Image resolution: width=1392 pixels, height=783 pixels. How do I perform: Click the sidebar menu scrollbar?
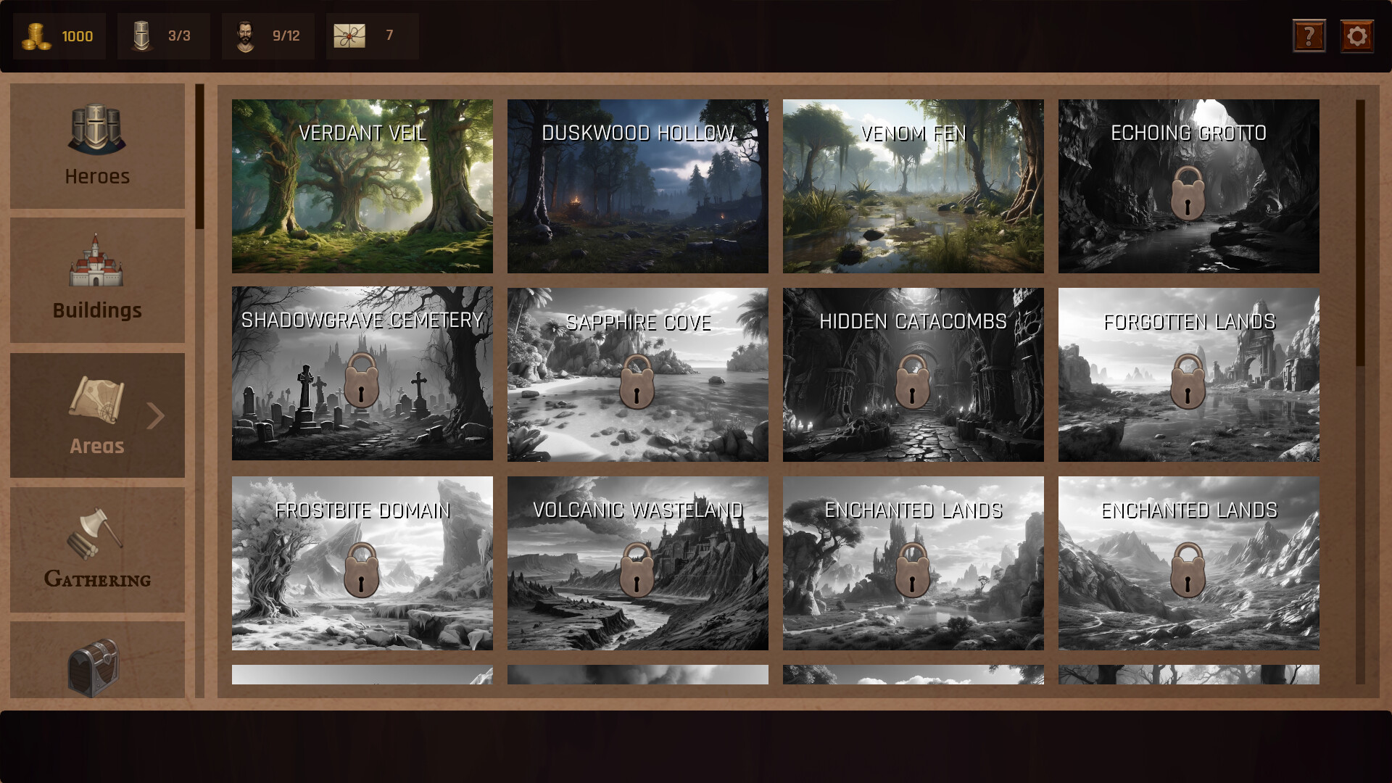point(199,157)
